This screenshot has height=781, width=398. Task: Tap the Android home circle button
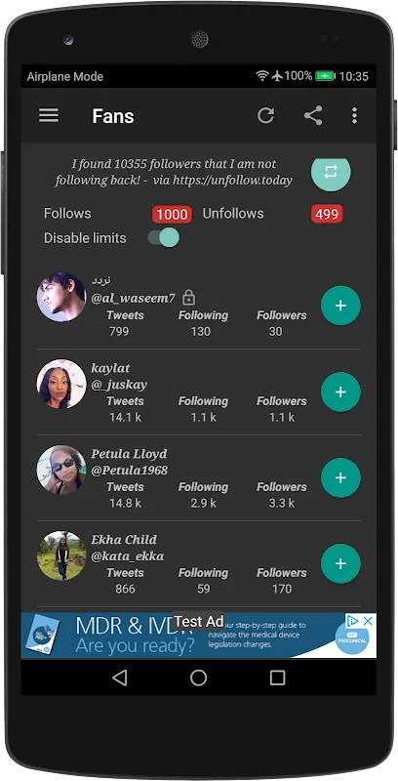coord(198,678)
